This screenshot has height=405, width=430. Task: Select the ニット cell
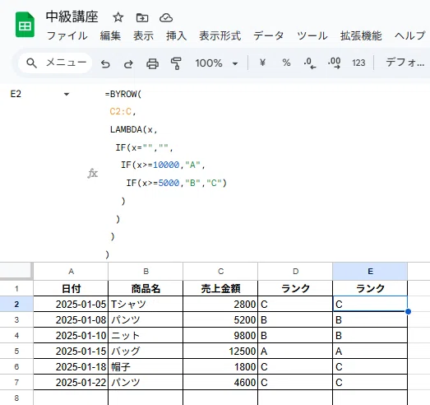[x=146, y=335]
